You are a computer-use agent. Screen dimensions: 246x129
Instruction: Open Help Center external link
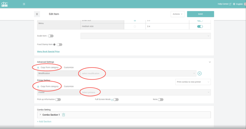pos(224,4)
